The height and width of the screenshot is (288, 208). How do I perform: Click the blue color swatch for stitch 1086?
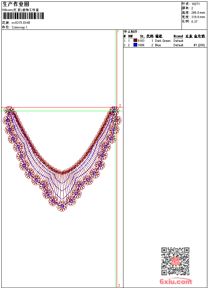coord(135,45)
